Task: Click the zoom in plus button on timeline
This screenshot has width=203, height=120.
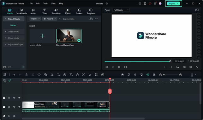Action: click(181, 75)
